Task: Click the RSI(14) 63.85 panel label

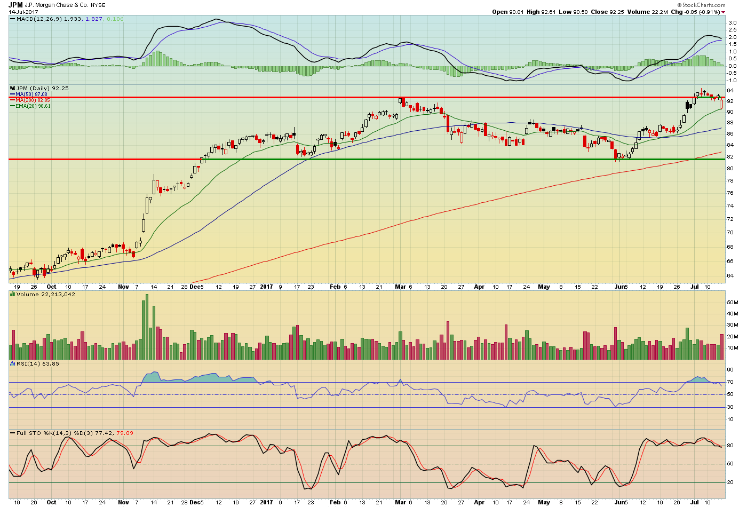Action: pyautogui.click(x=38, y=363)
